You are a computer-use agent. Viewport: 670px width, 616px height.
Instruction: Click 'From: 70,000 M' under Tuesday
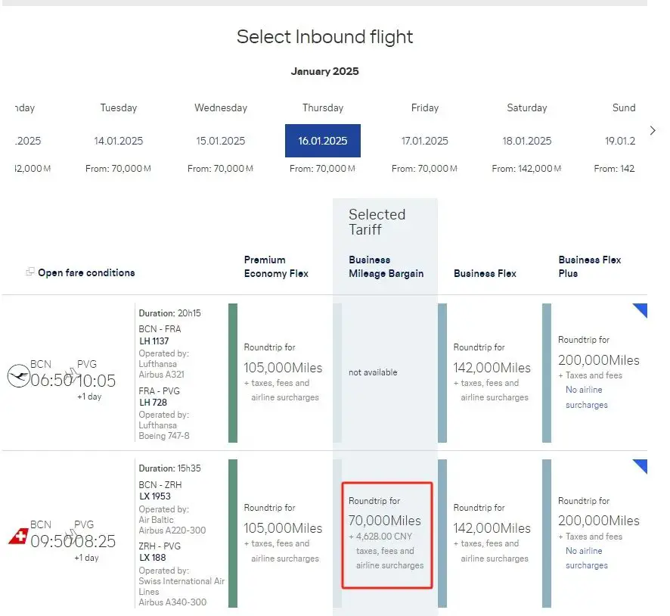(119, 169)
